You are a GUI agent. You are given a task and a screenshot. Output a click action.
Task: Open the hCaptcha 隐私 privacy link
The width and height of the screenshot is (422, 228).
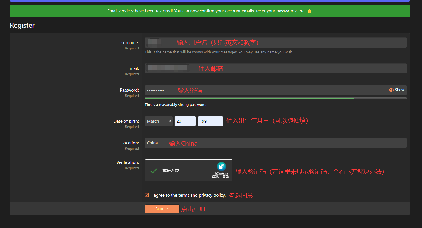coord(215,177)
